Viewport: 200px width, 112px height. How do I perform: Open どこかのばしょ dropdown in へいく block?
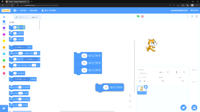pos(20,47)
